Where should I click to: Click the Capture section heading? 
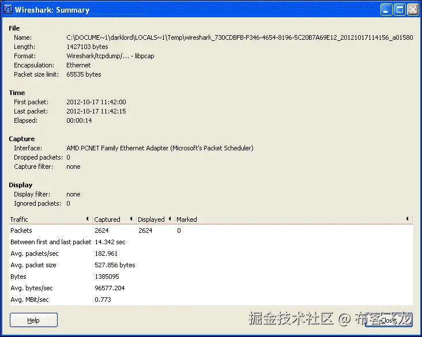pos(22,139)
